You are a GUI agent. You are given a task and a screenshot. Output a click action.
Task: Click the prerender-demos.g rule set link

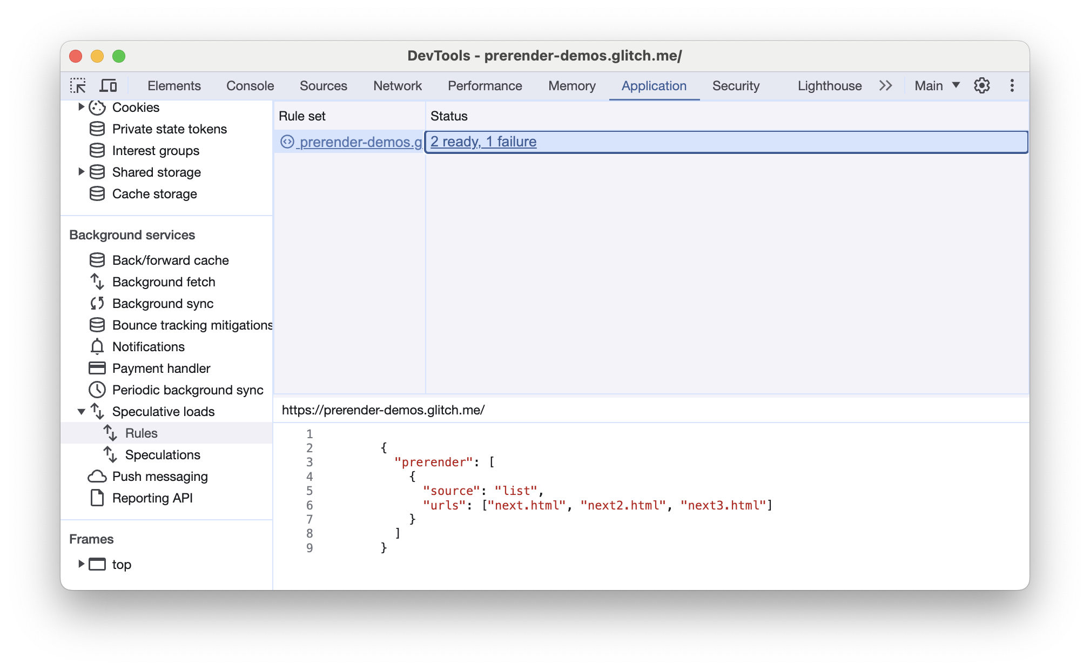point(360,141)
